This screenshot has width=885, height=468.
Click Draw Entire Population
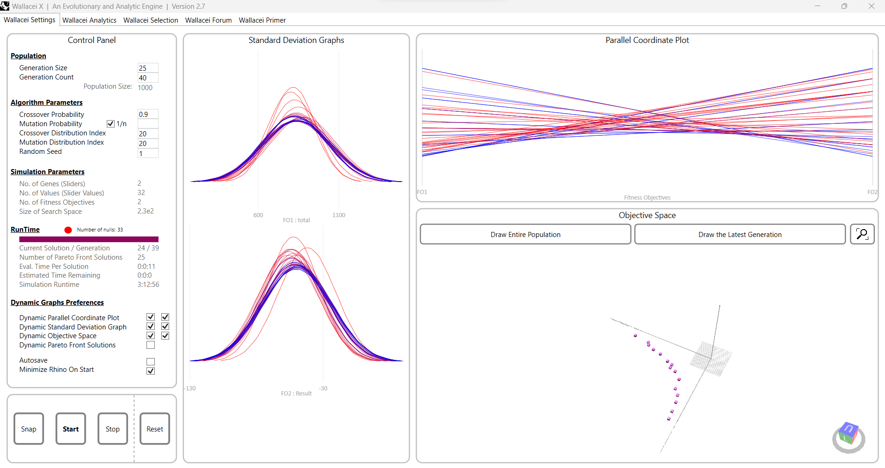(x=525, y=234)
